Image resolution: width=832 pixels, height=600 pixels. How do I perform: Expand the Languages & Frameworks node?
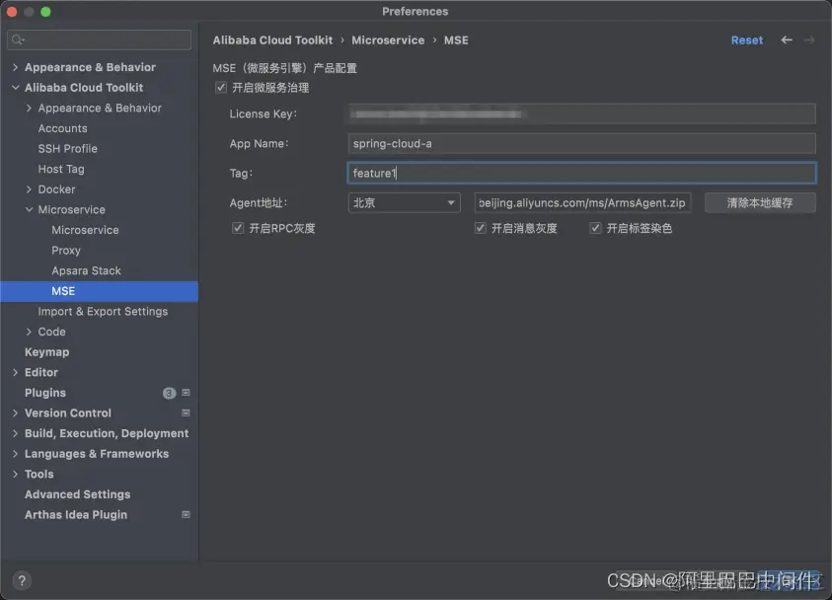click(x=16, y=454)
